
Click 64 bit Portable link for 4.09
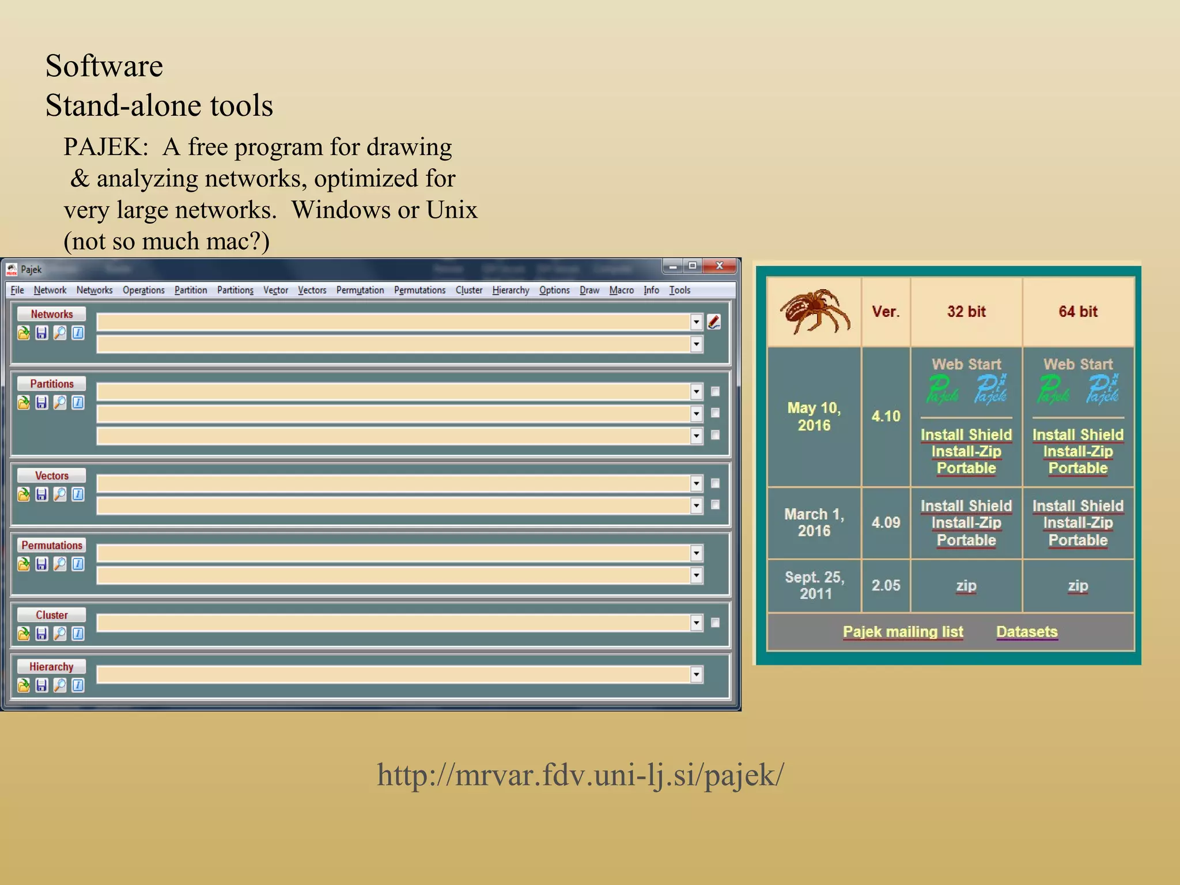(x=1078, y=540)
